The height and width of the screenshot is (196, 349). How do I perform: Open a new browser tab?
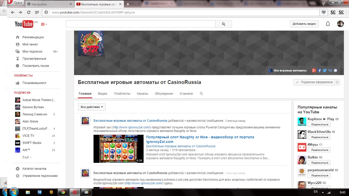(128, 4)
